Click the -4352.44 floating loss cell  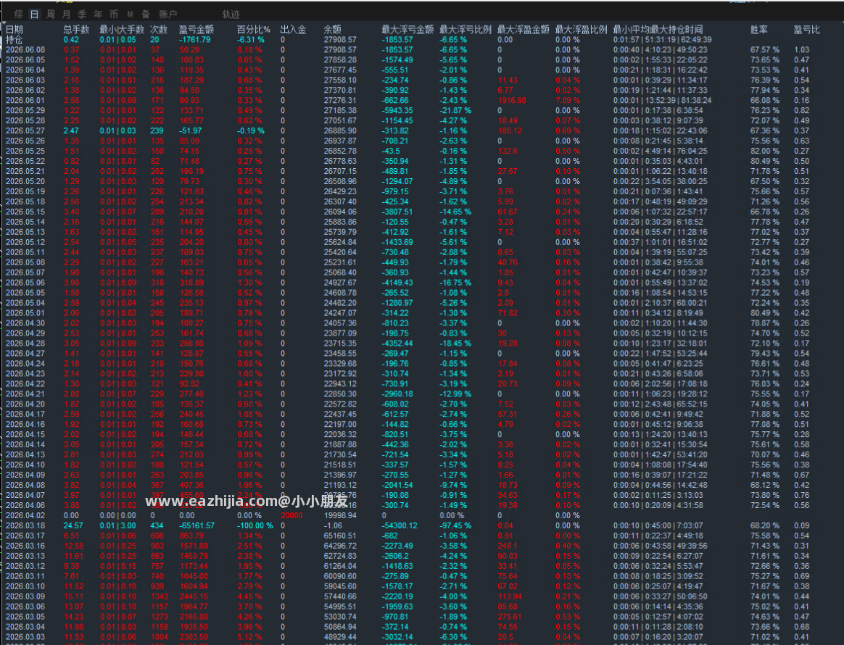[x=397, y=344]
